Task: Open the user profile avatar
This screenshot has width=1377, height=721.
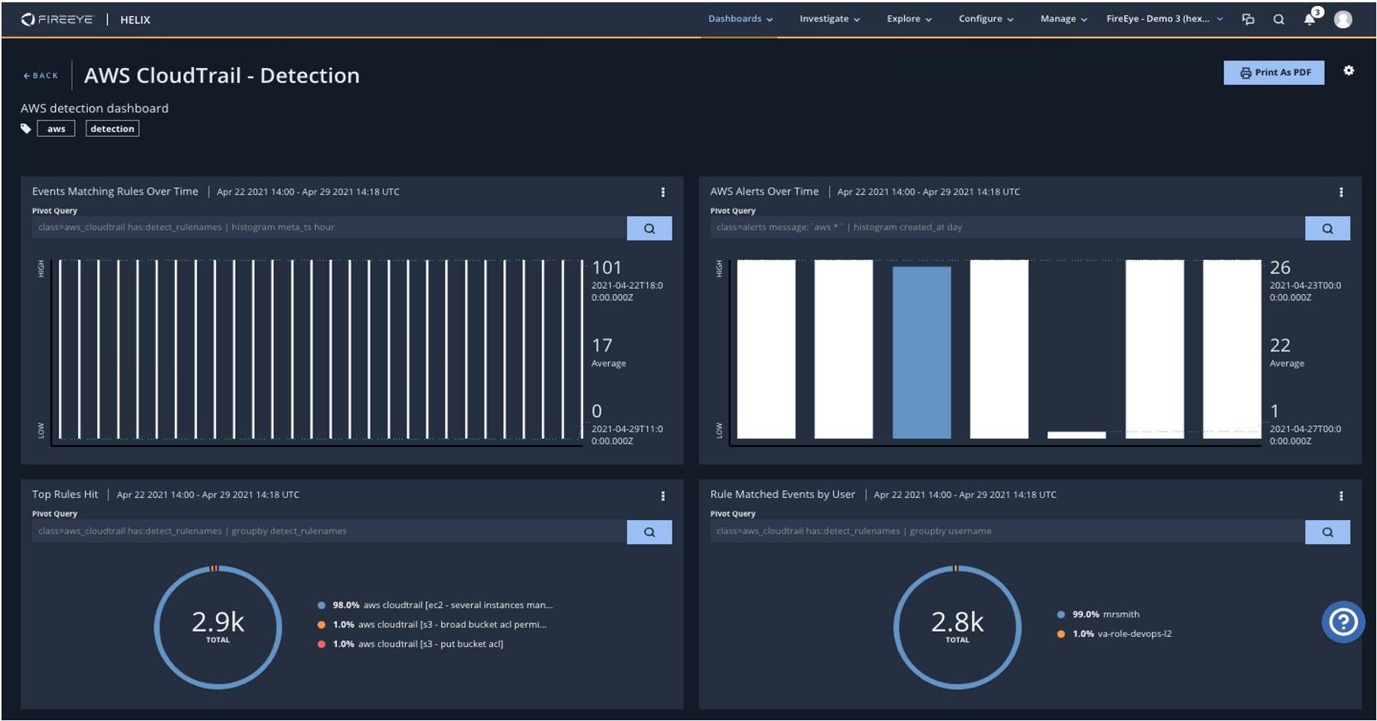Action: click(1343, 19)
